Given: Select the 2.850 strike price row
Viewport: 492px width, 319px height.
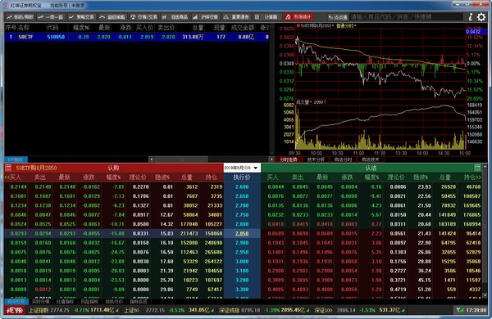Looking at the screenshot, I should coord(242,234).
